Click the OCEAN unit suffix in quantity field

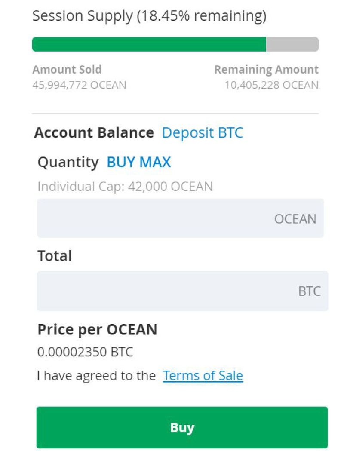pyautogui.click(x=295, y=219)
